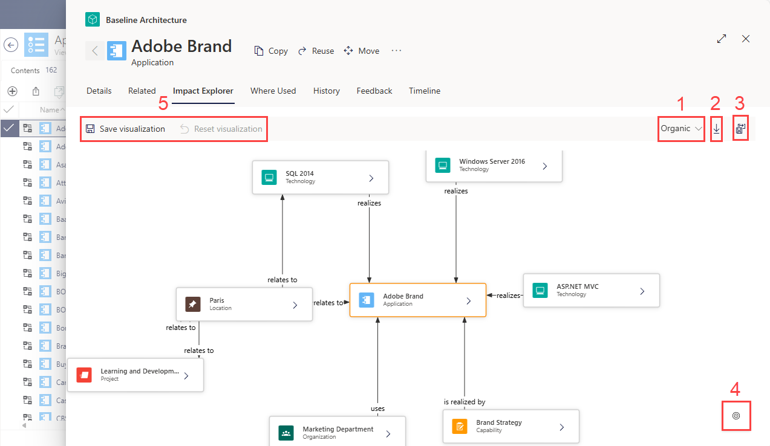This screenshot has width=770, height=446.
Task: Select the Avi row in background list
Action: click(33, 201)
